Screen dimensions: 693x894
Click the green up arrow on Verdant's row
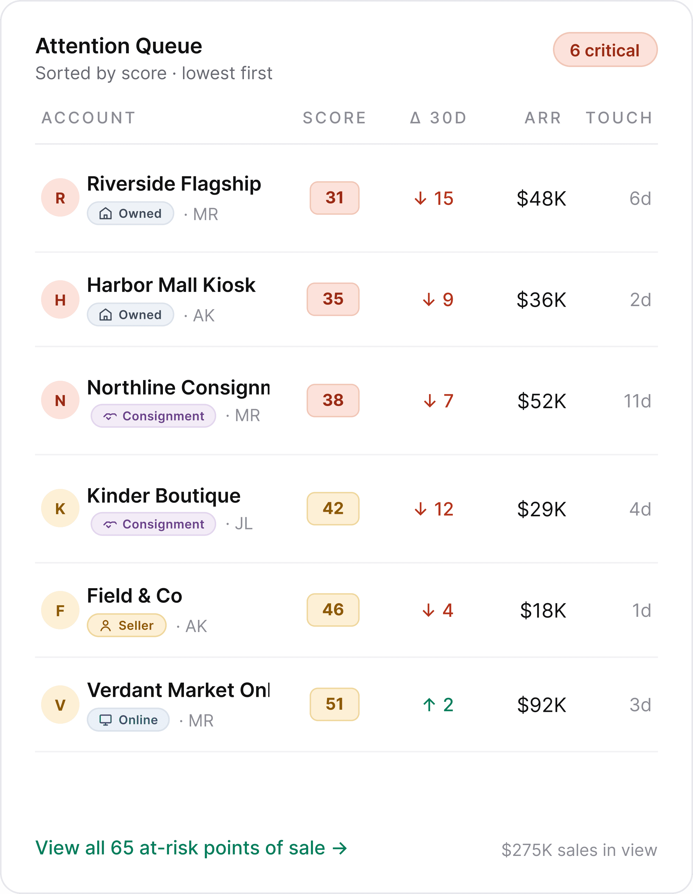429,705
